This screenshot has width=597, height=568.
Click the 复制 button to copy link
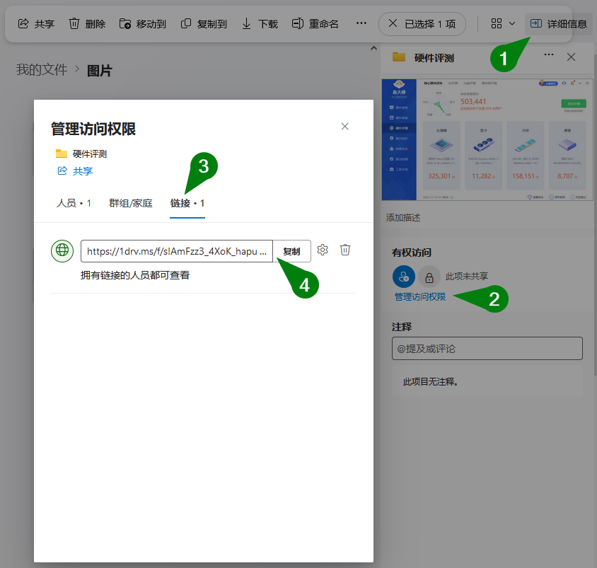[x=293, y=250]
